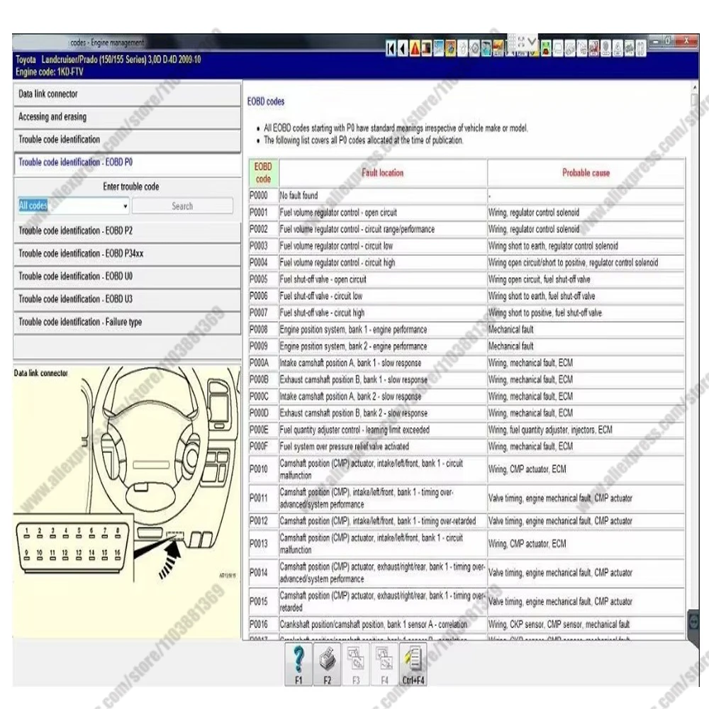Click the Search button

pos(182,206)
